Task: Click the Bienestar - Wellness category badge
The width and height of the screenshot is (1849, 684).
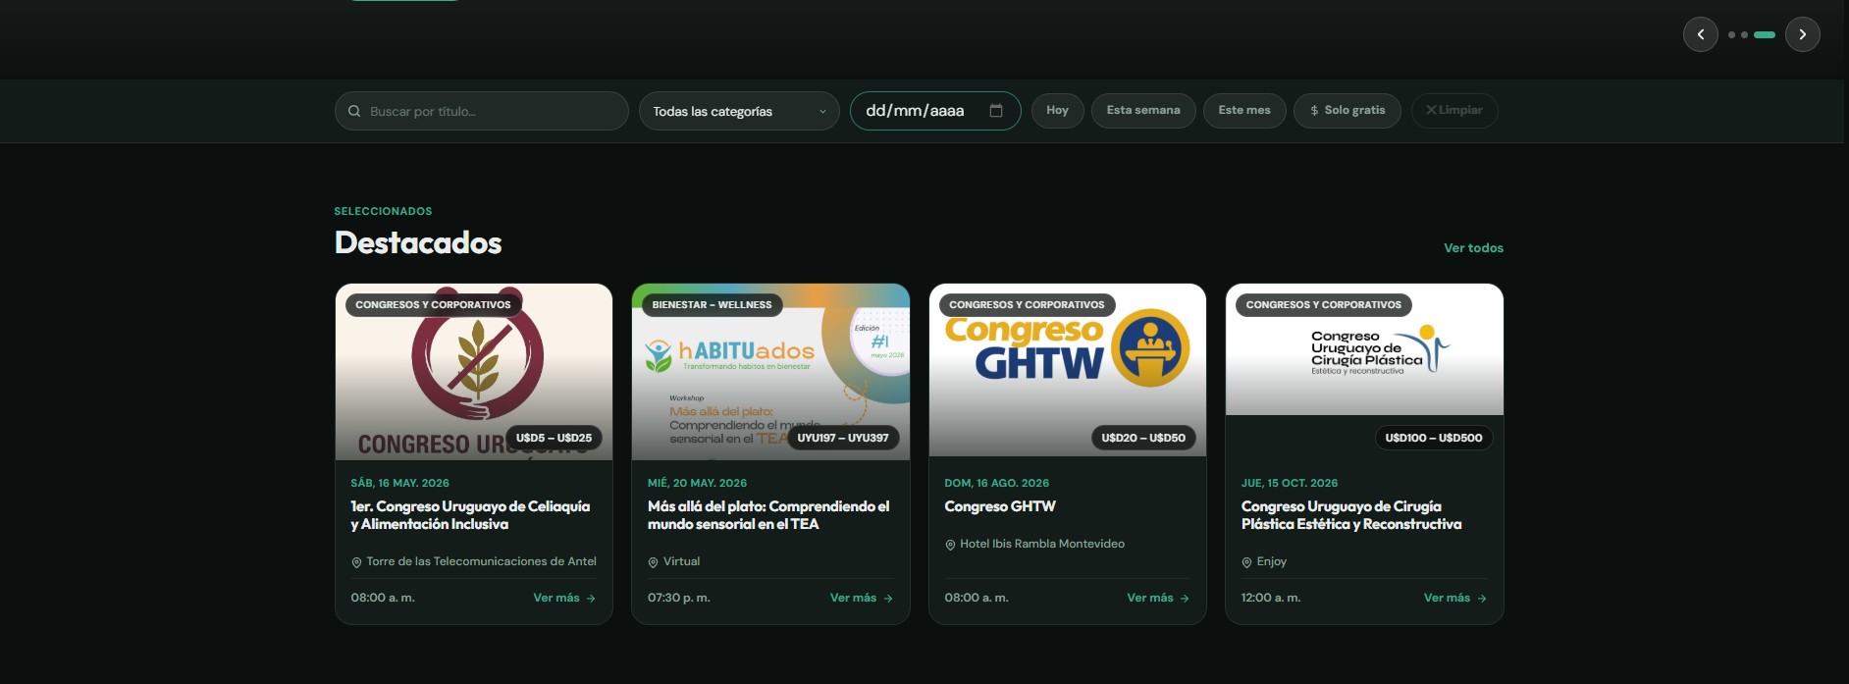Action: pyautogui.click(x=712, y=305)
